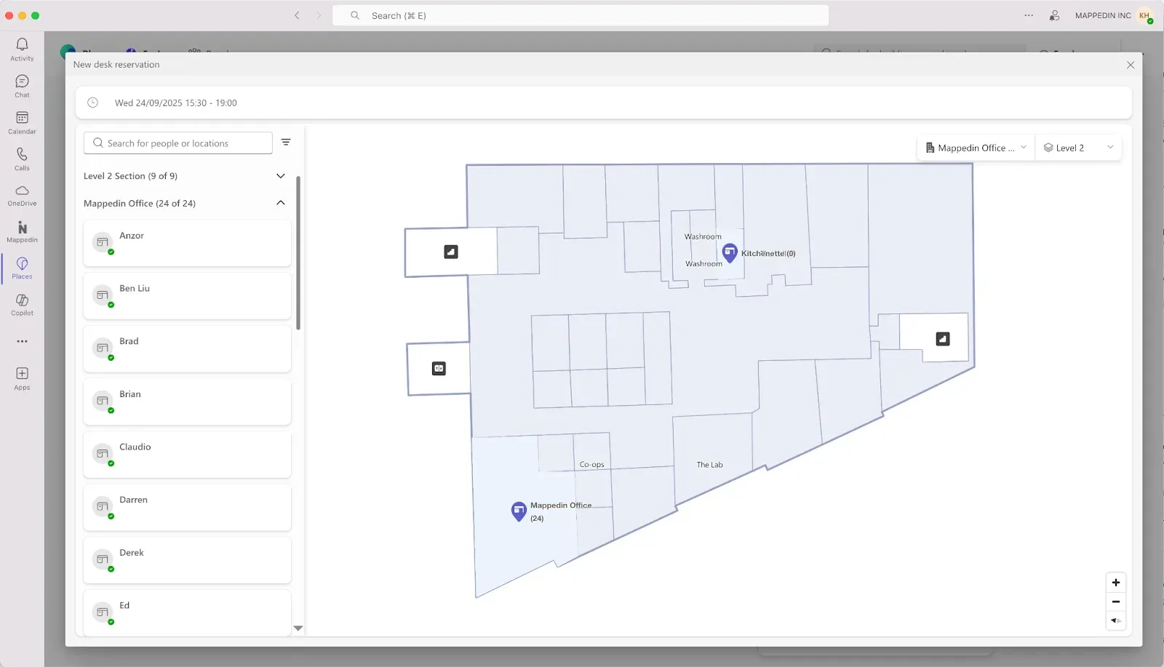The image size is (1164, 667).
Task: Click the Mappedin Office map pin
Action: click(x=519, y=511)
